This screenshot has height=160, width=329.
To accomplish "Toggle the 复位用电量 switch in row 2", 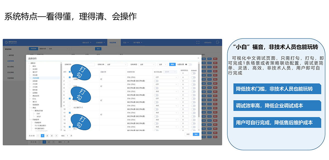I will 156,81.
